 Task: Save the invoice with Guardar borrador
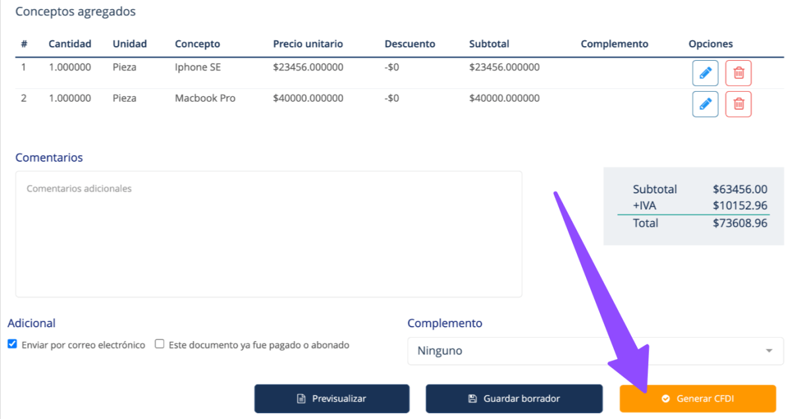513,399
